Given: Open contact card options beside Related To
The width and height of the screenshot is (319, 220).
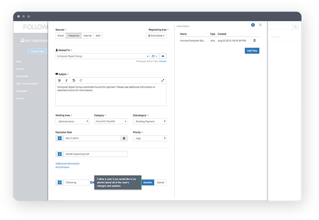Looking at the screenshot, I should [x=154, y=56].
